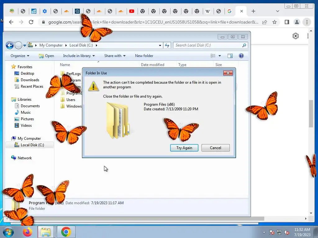Open Chrome tab search chevron
Viewport: 318px width, 238px height.
pos(278,11)
